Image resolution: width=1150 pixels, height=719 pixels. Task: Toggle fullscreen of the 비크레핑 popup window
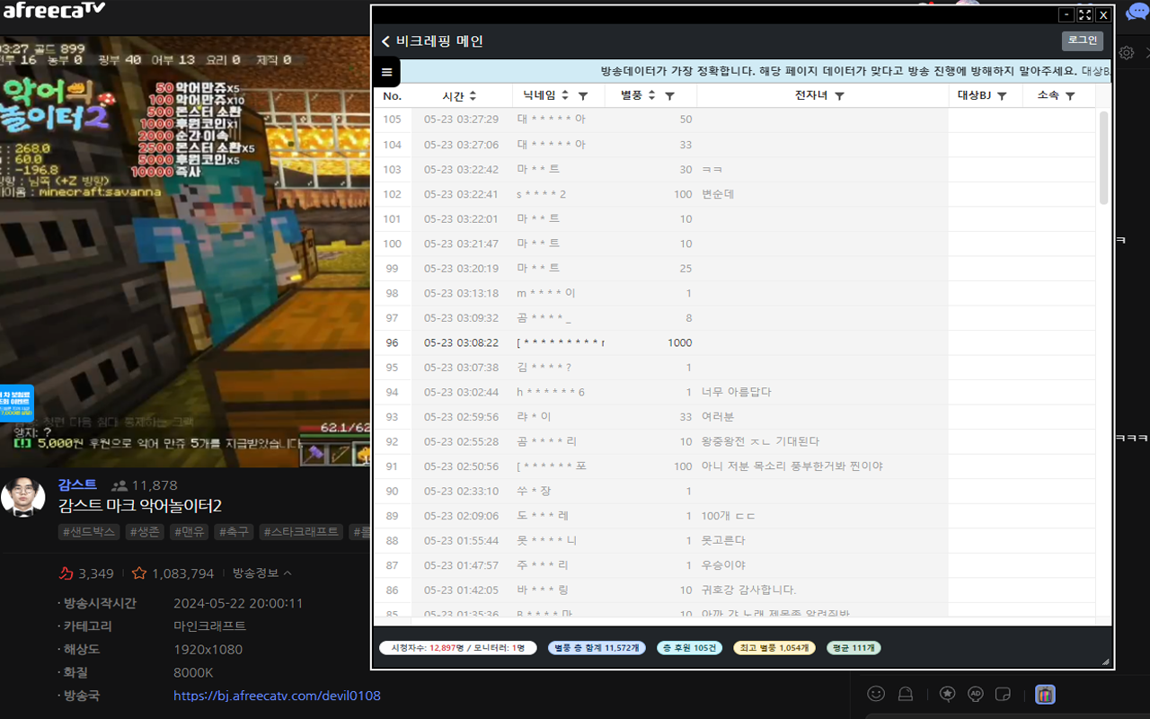tap(1084, 14)
